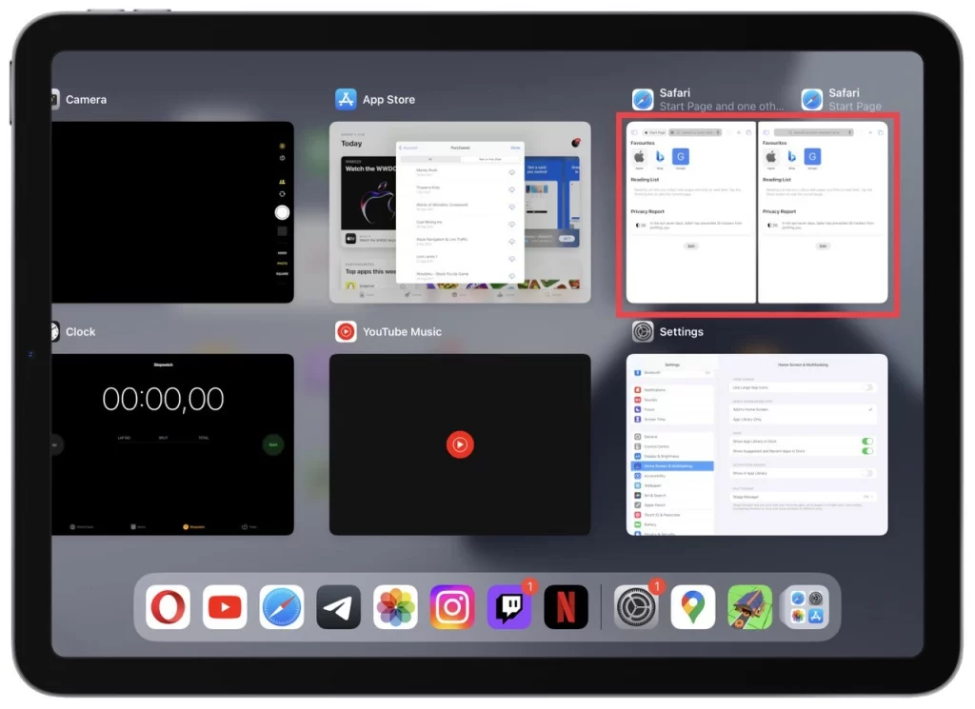Open Twitch with the notification badge
The height and width of the screenshot is (709, 975).
[x=509, y=606]
